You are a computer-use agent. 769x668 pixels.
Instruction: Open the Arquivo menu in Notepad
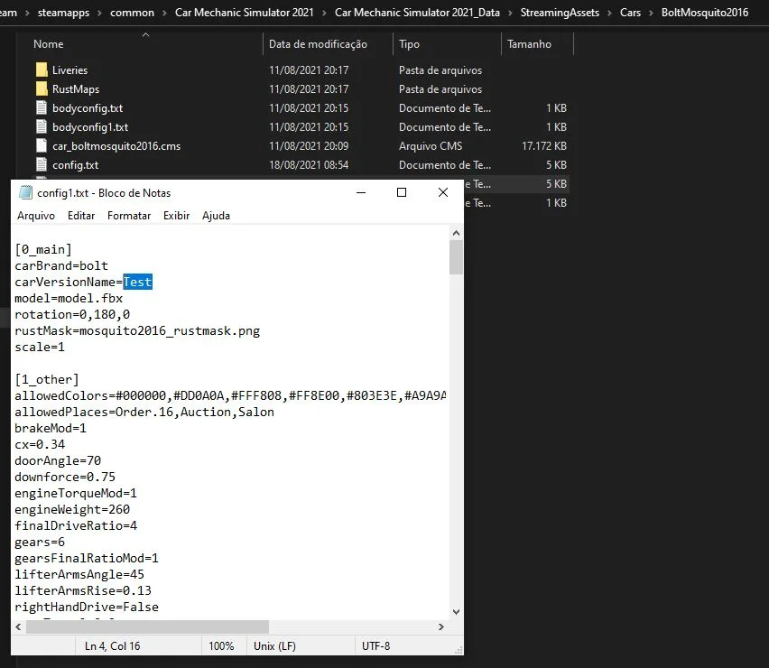click(x=36, y=216)
